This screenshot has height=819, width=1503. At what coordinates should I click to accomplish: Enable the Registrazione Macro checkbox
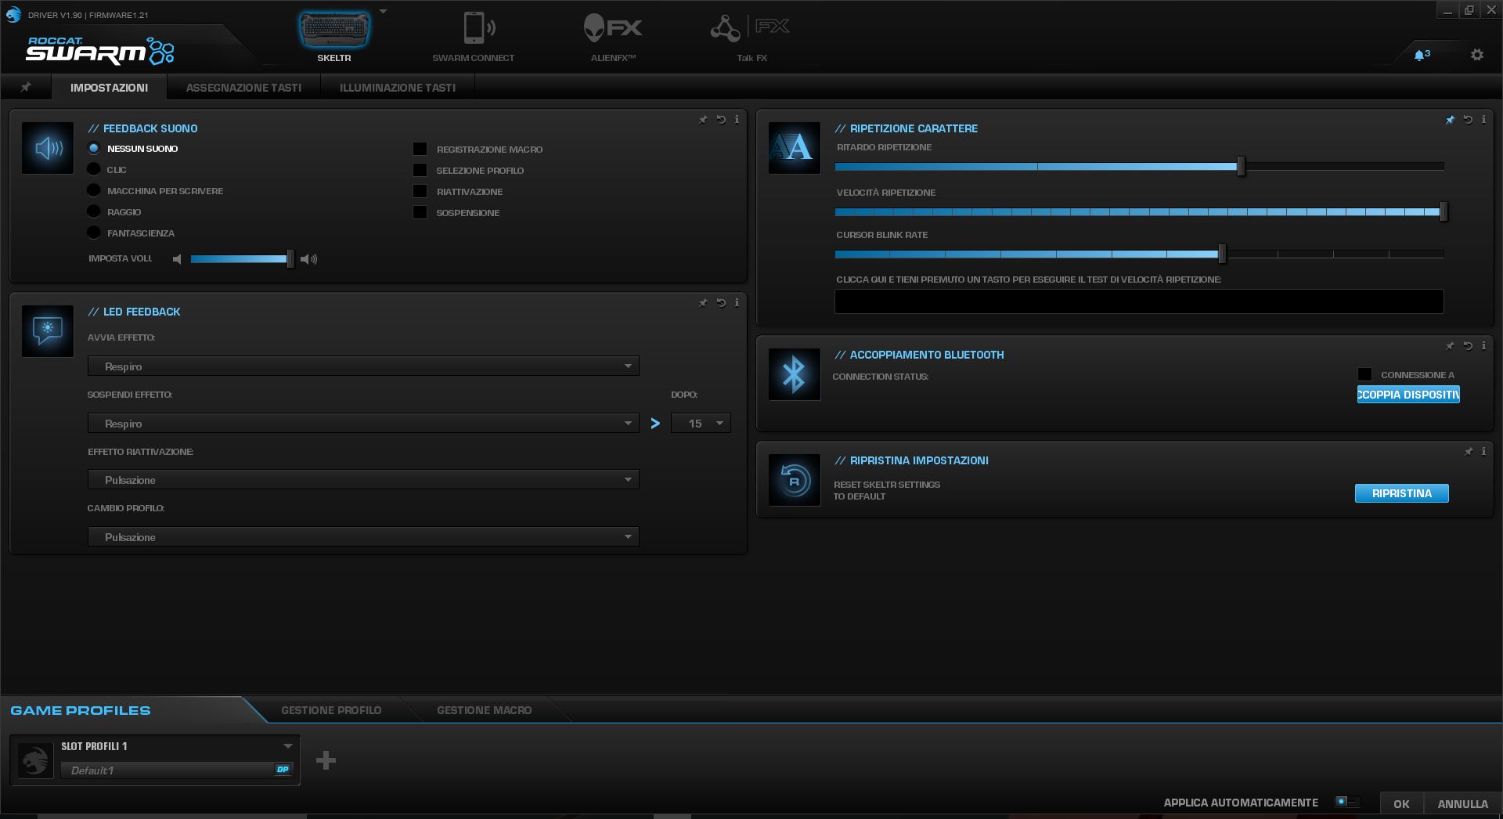point(420,149)
